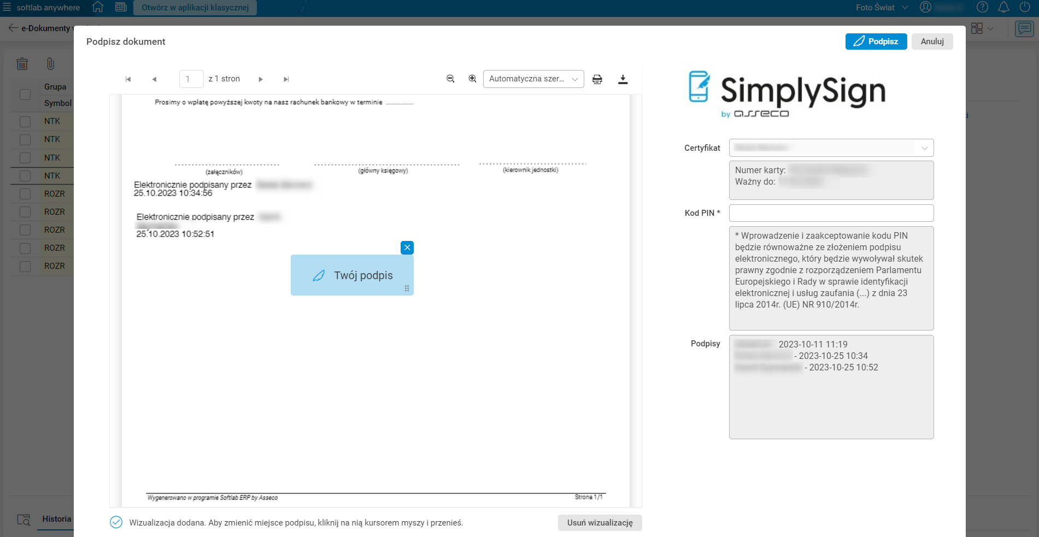This screenshot has width=1039, height=537.
Task: Go to next page of document
Action: (x=261, y=79)
